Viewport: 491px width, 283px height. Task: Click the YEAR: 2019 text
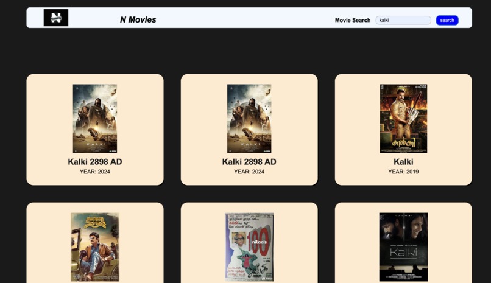pyautogui.click(x=403, y=172)
